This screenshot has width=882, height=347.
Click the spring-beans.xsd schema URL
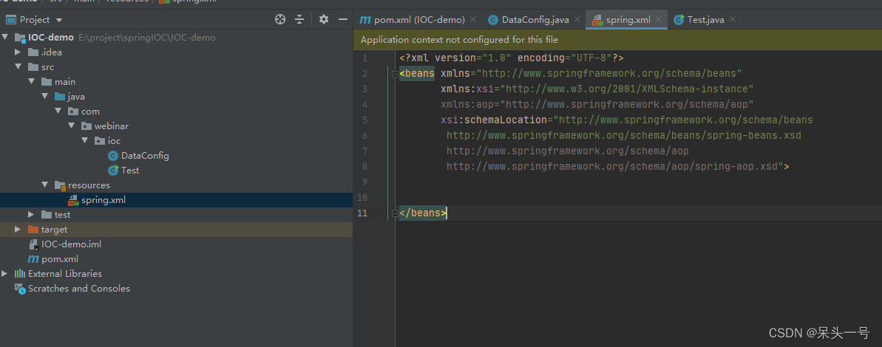[624, 135]
